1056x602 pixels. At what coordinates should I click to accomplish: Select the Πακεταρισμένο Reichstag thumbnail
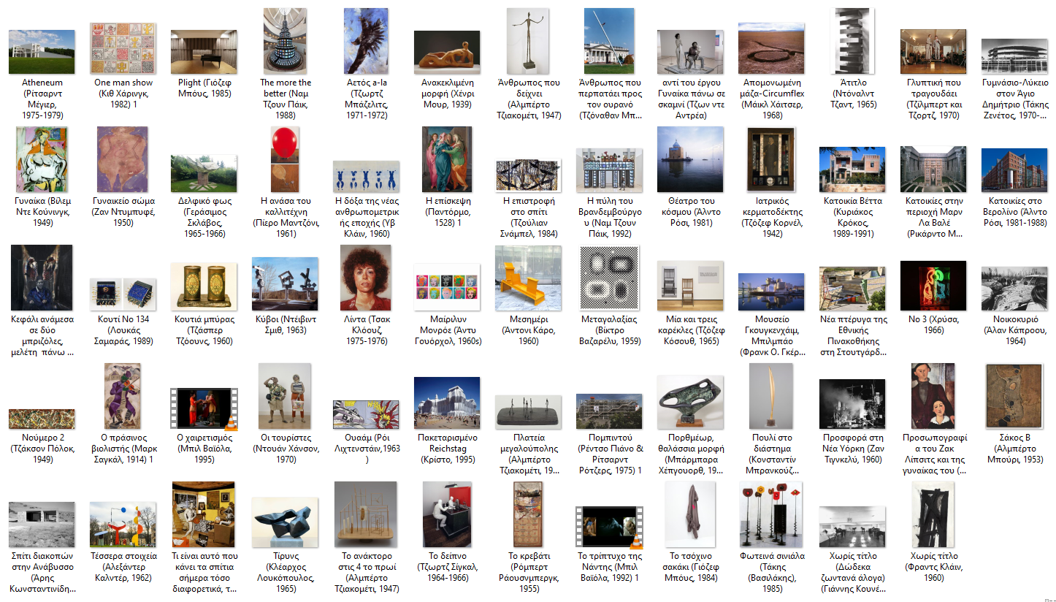[x=447, y=403]
